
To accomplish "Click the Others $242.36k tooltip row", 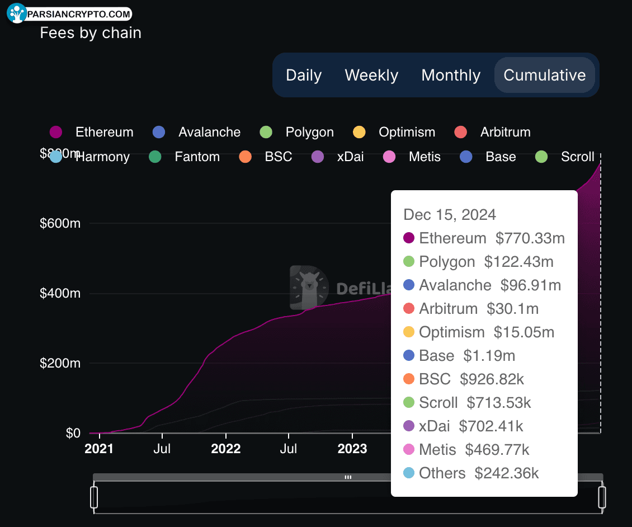I will coord(471,473).
